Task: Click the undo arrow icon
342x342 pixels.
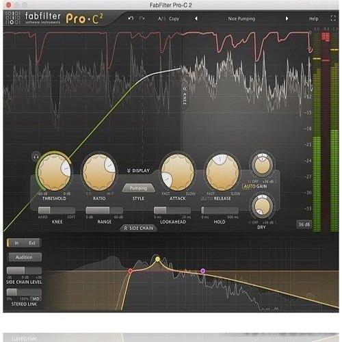Action: click(x=131, y=18)
